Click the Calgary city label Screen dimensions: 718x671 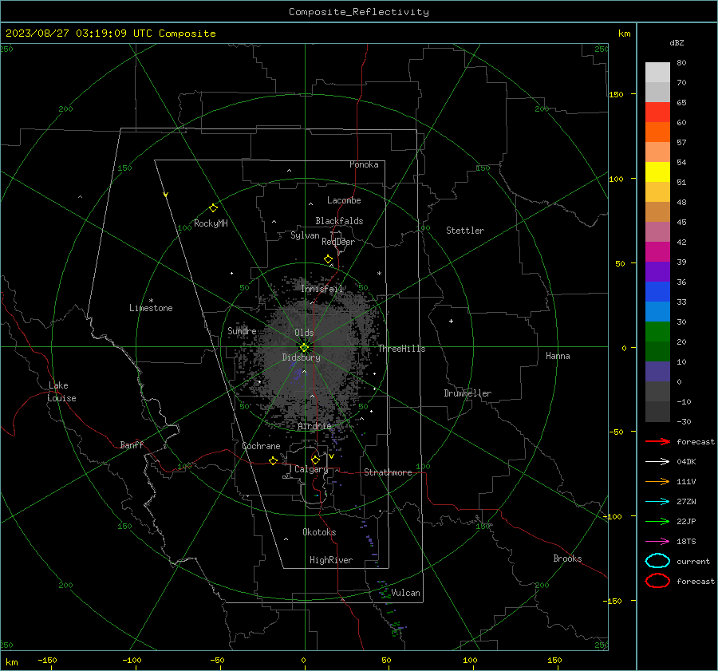click(311, 469)
